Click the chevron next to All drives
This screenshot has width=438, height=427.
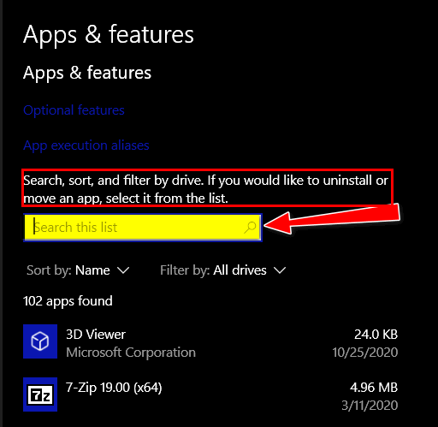280,270
